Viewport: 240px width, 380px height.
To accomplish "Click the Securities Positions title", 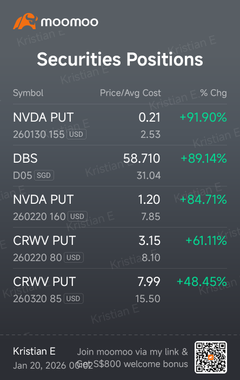I will tap(120, 59).
